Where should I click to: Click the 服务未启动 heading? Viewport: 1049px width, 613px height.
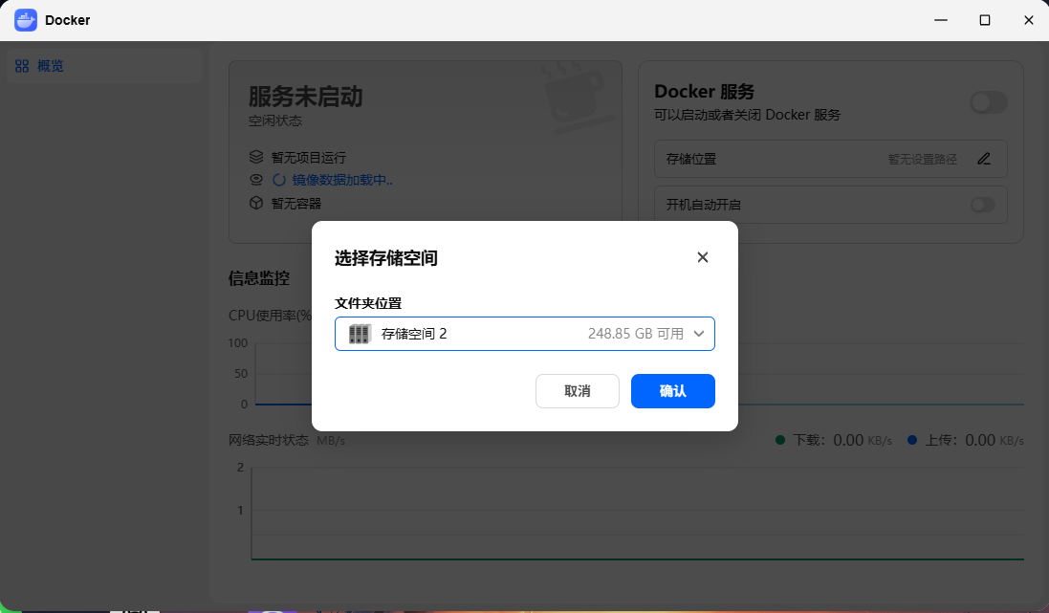306,97
